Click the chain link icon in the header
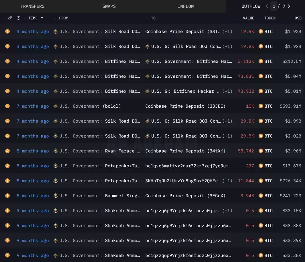Screen dimensions: 305x262 pyautogui.click(x=10, y=18)
